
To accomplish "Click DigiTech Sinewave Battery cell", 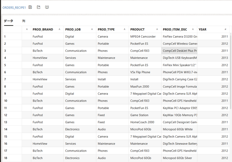I will pos(179,144).
